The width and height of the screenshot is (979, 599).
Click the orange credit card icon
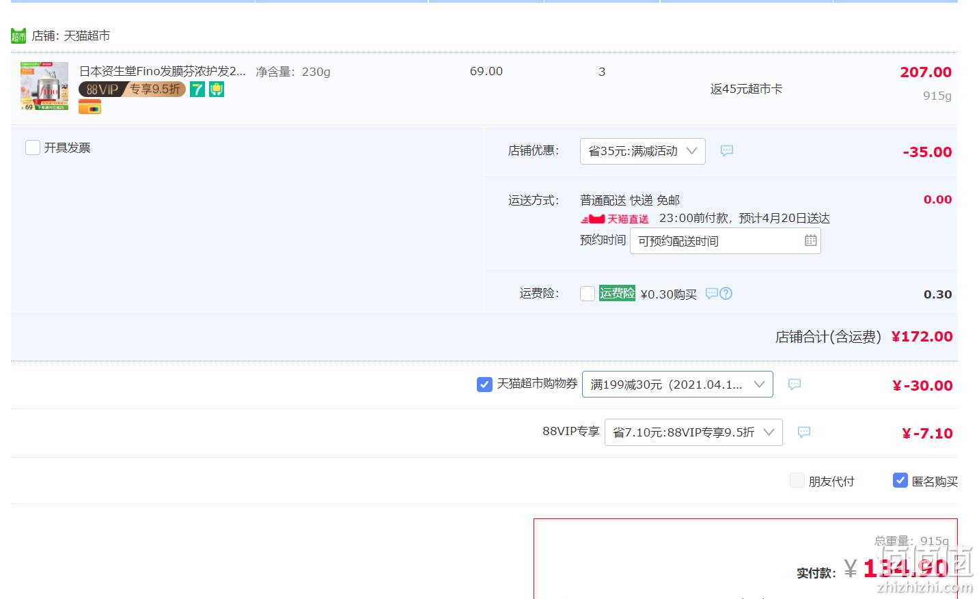pos(89,107)
